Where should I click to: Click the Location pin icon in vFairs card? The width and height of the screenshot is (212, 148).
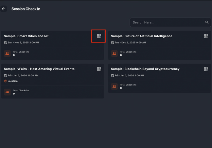(x=5, y=81)
